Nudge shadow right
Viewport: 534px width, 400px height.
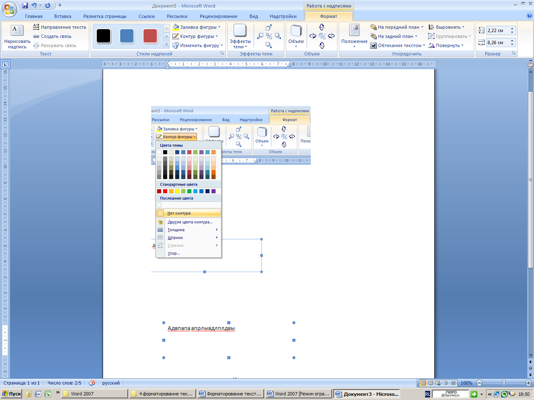coord(278,36)
